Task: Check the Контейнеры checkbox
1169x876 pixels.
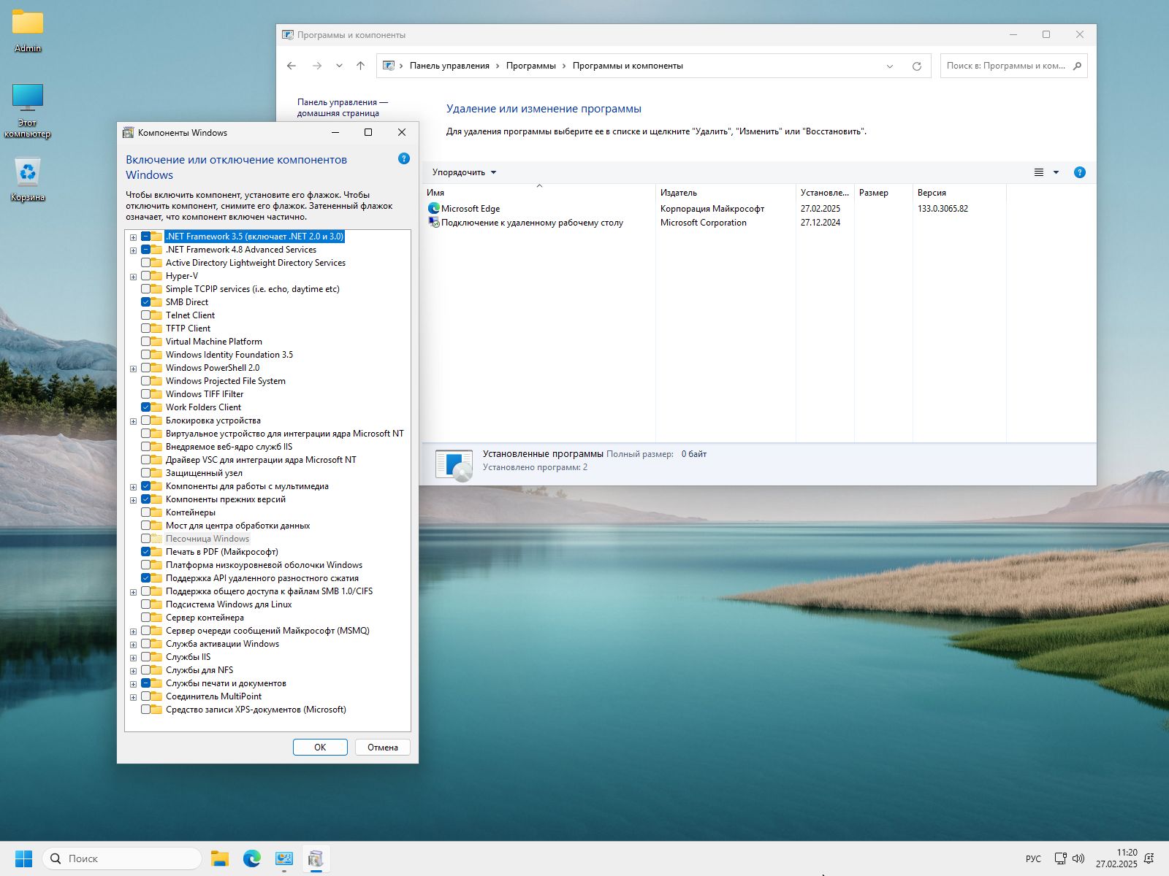Action: pos(146,512)
